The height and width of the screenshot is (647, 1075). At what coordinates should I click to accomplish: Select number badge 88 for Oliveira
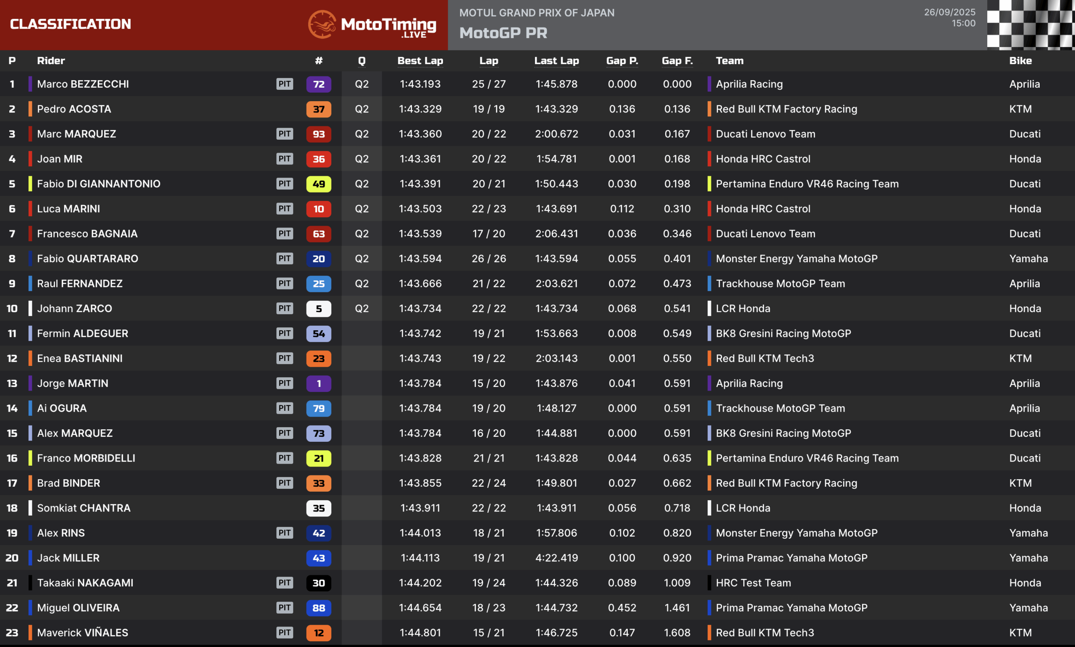click(x=318, y=608)
